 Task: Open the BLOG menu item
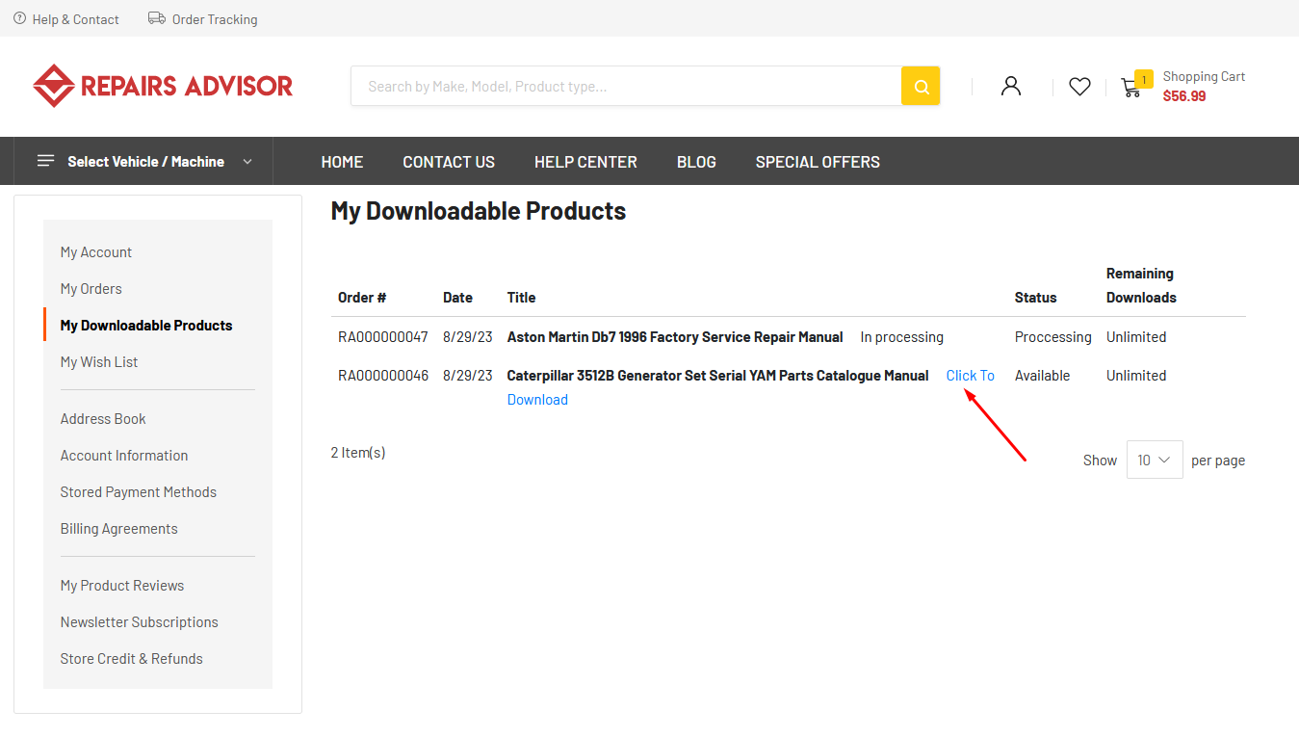tap(696, 162)
